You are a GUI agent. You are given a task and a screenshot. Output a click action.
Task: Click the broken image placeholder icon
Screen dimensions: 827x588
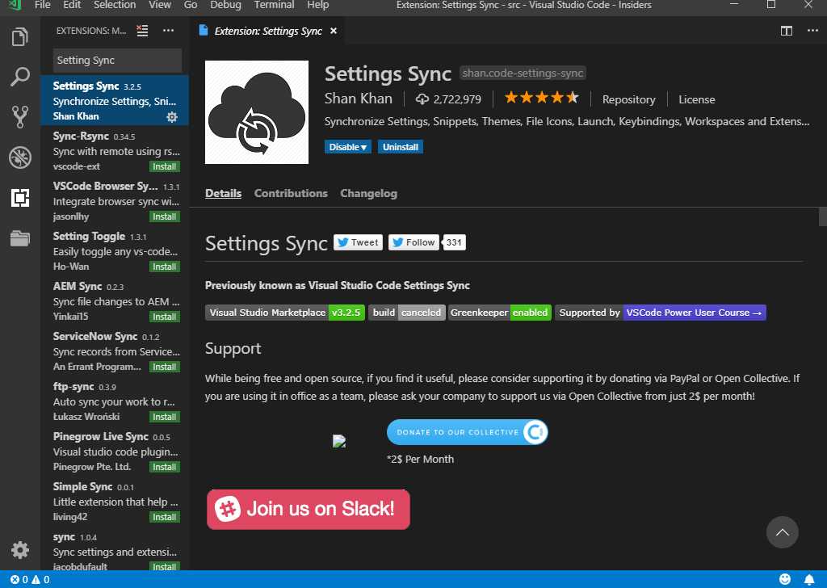tap(339, 441)
